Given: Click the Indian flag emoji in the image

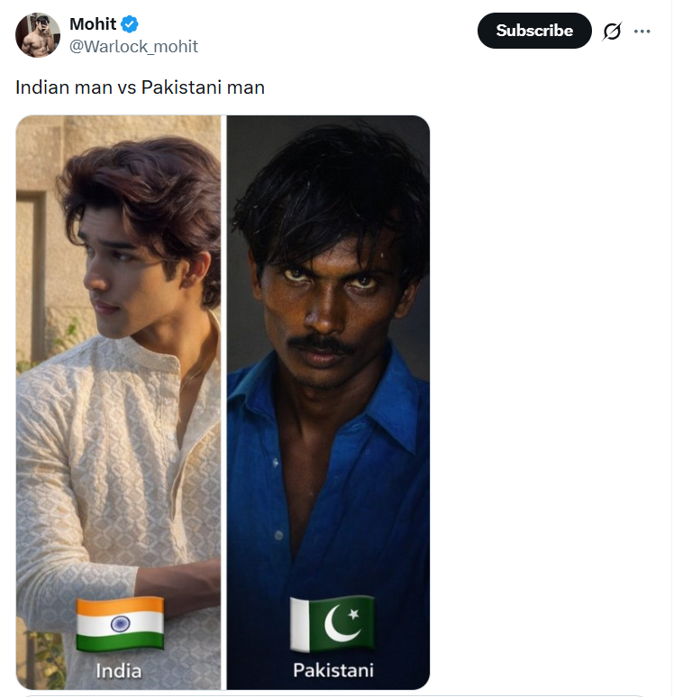Looking at the screenshot, I should click(x=120, y=625).
